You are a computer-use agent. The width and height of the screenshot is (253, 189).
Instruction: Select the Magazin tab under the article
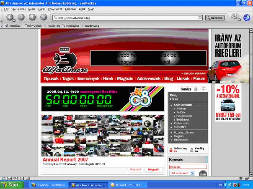click(x=154, y=169)
